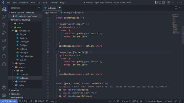The width and height of the screenshot is (184, 103).
Task: Click the VS Code logo icon
Action: [3, 3]
